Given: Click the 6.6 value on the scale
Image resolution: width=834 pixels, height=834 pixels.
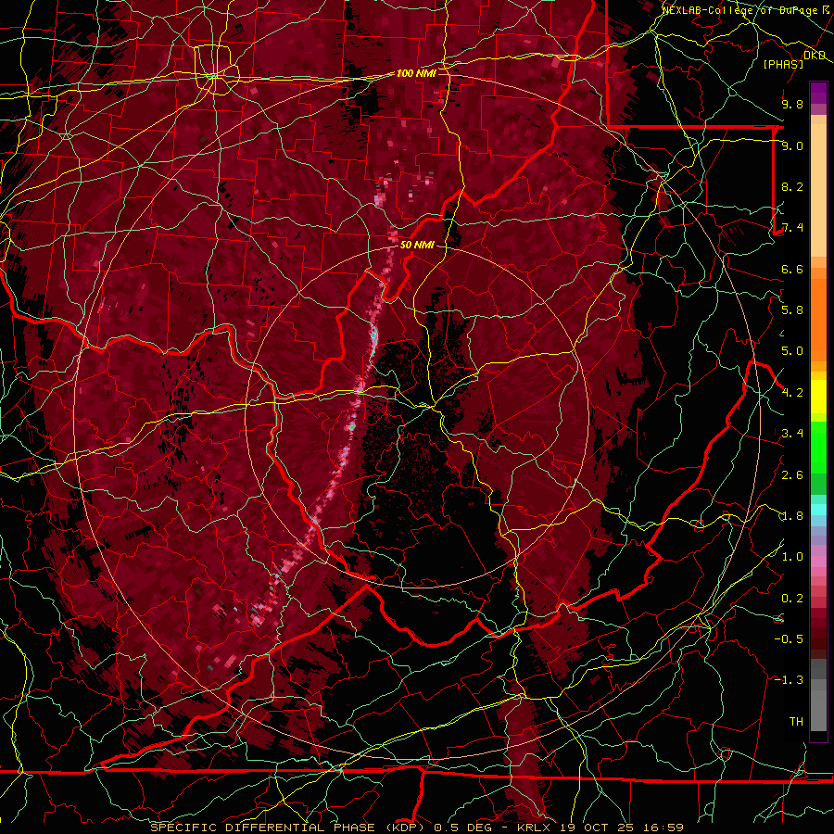Looking at the screenshot, I should point(792,269).
